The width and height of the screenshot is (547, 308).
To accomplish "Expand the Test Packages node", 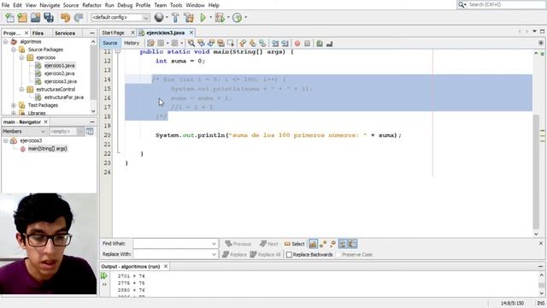I will click(x=14, y=105).
